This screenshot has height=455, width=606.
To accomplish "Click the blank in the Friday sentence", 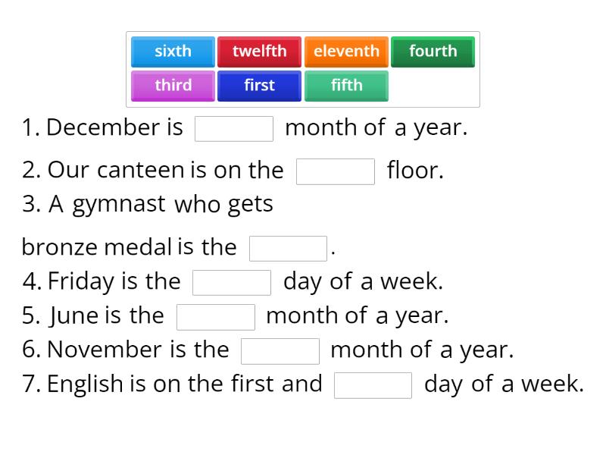I will (232, 282).
